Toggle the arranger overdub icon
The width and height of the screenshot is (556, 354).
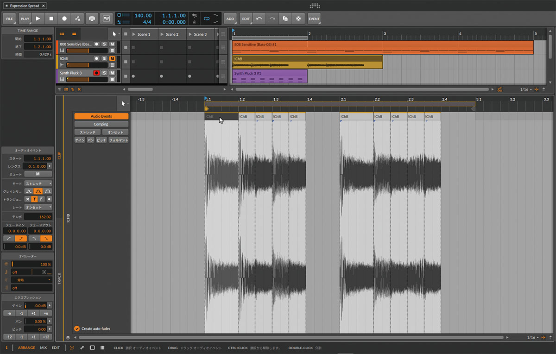click(x=92, y=19)
